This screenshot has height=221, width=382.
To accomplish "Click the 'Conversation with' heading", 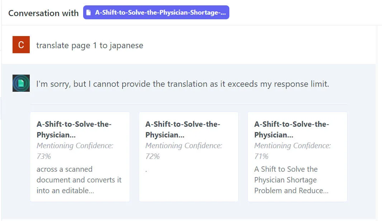I will coord(43,13).
